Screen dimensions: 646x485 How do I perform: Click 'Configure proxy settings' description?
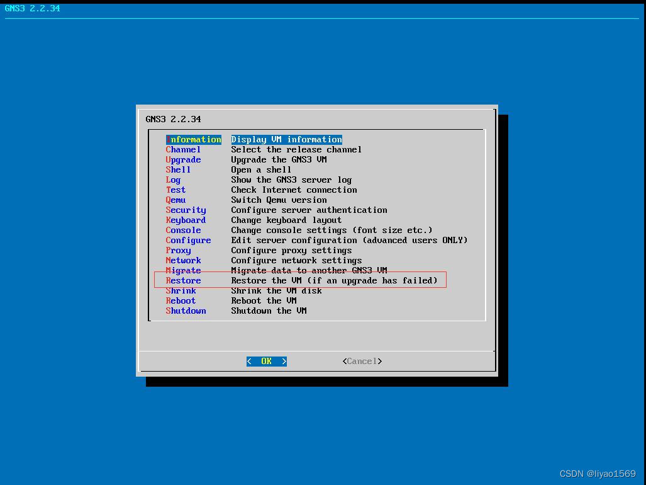tap(291, 251)
